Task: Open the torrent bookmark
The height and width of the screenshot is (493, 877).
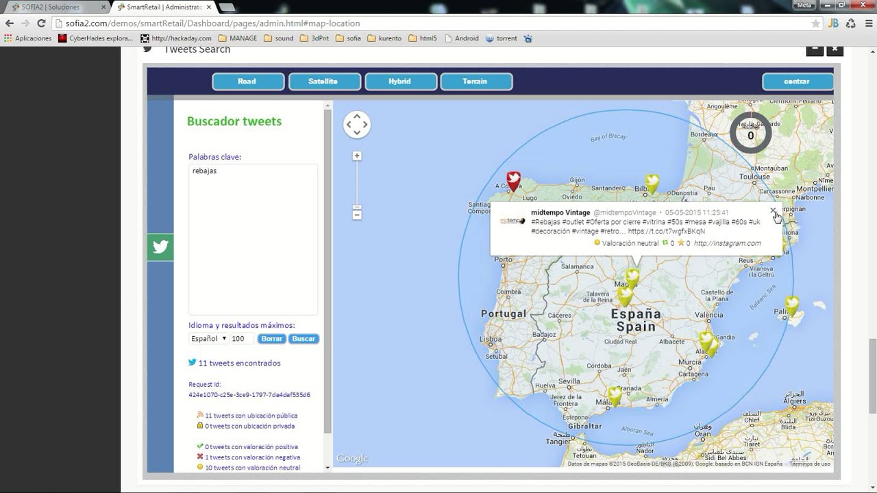Action: click(502, 38)
